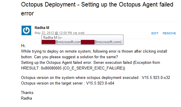The height and width of the screenshot is (107, 181).
Task: Click the page title Octopus Deployment heading
Action: click(x=97, y=9)
